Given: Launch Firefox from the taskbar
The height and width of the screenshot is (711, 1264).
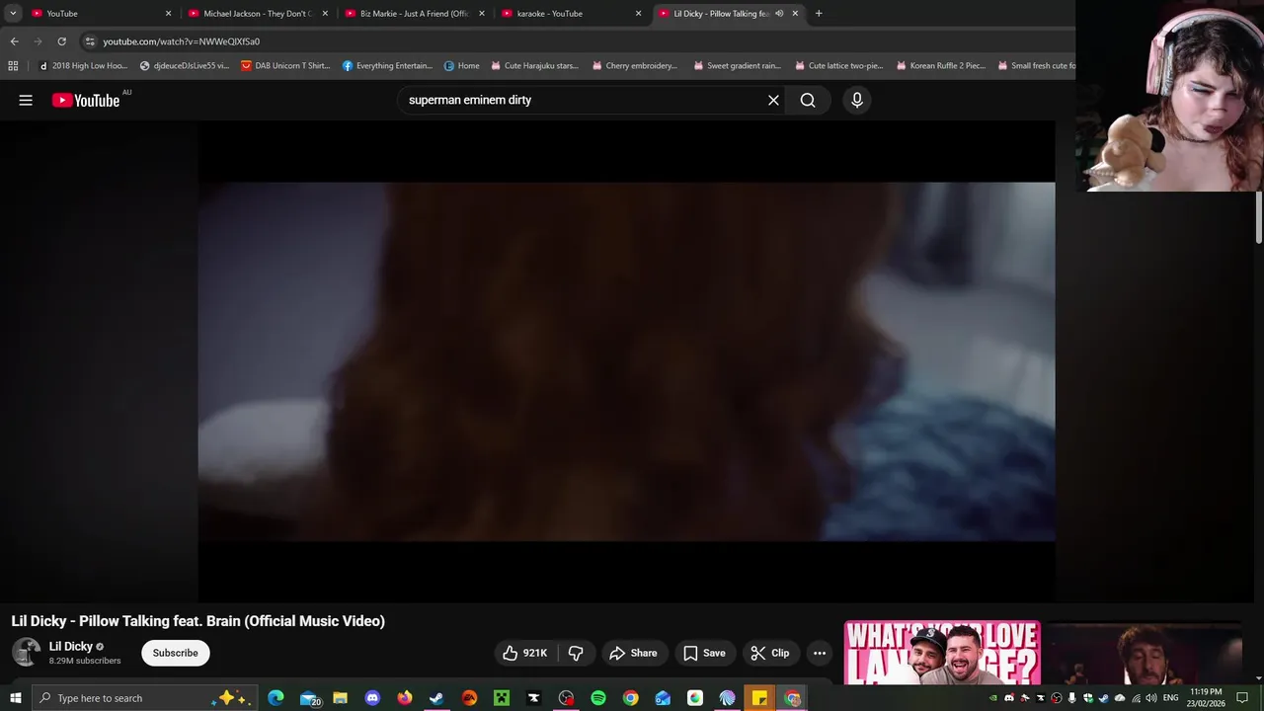Looking at the screenshot, I should [x=405, y=698].
